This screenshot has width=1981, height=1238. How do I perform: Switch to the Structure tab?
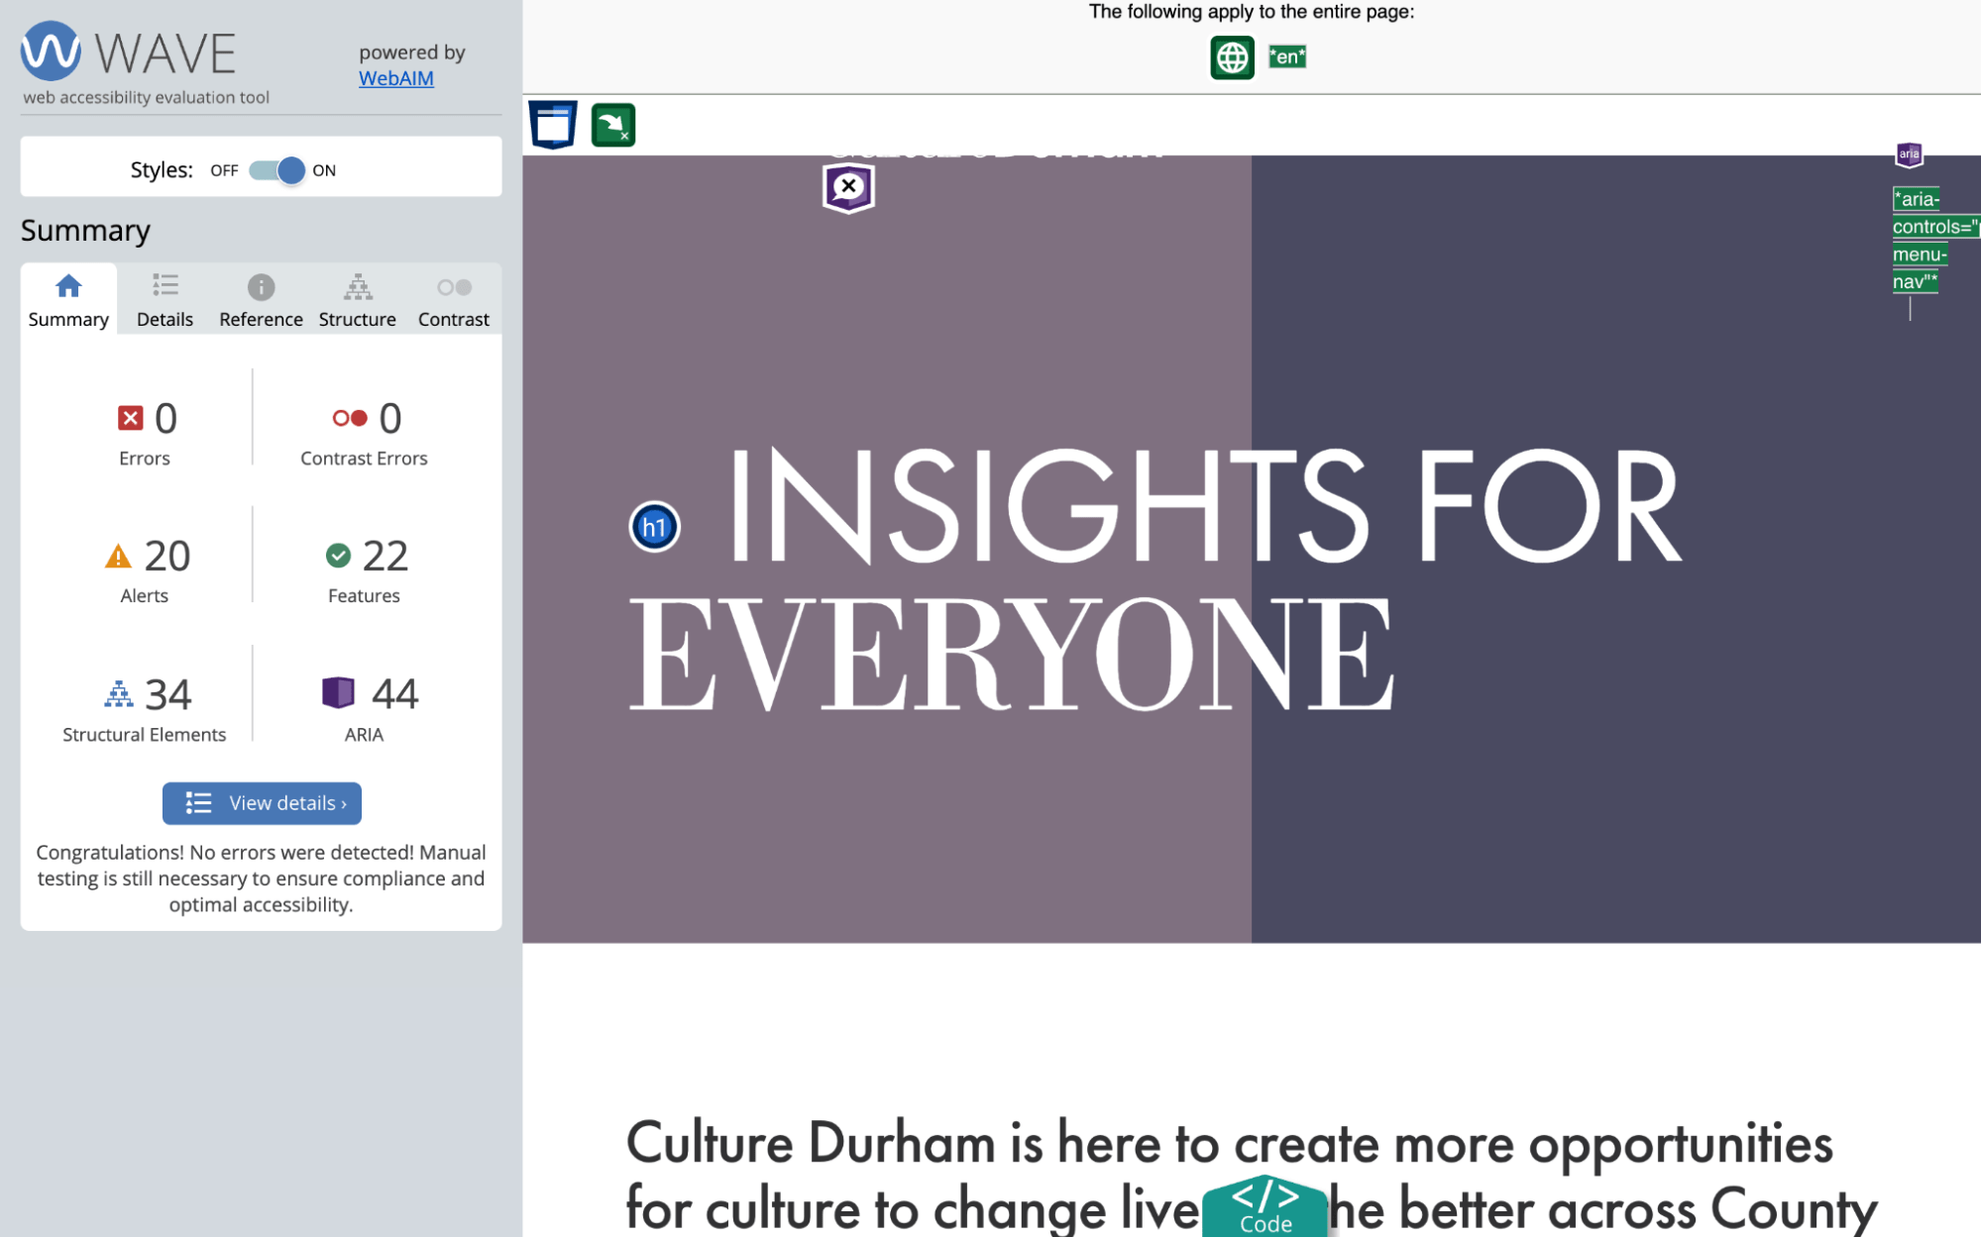357,300
